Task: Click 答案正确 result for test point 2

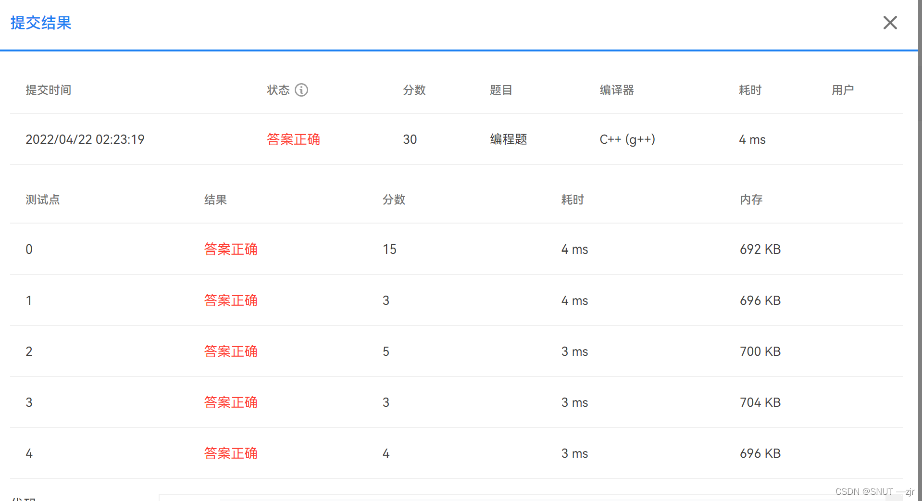Action: 231,351
